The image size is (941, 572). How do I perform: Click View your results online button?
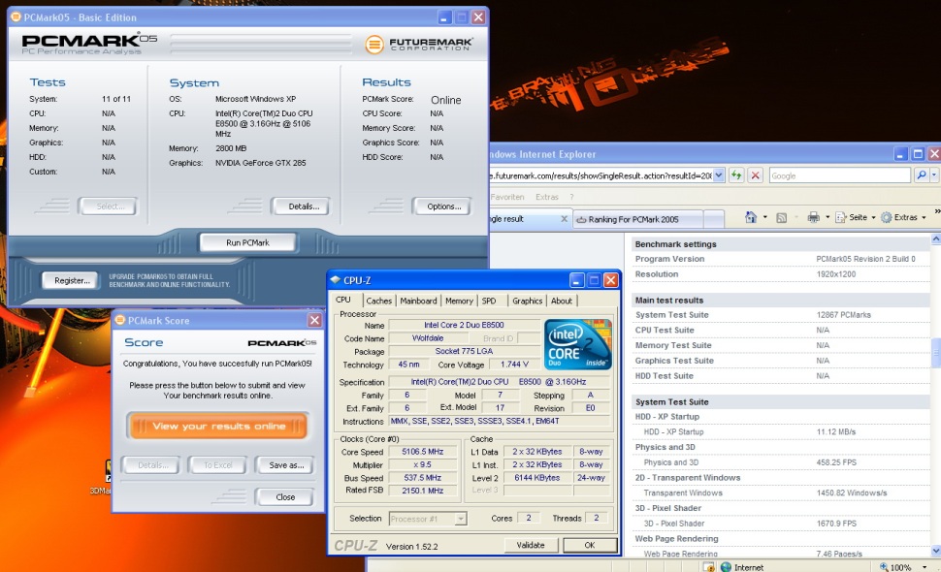(x=218, y=427)
